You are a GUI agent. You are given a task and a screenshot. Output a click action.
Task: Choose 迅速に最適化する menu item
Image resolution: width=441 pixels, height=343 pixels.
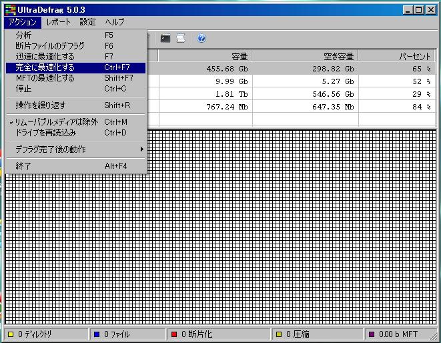tap(75, 57)
